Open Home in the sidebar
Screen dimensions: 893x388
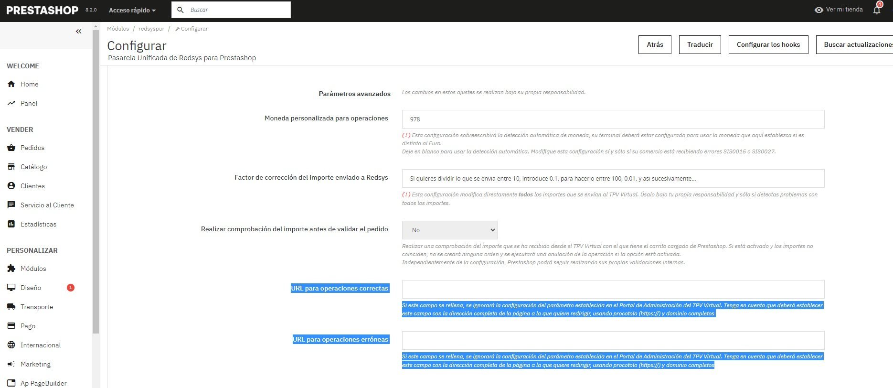tap(29, 84)
